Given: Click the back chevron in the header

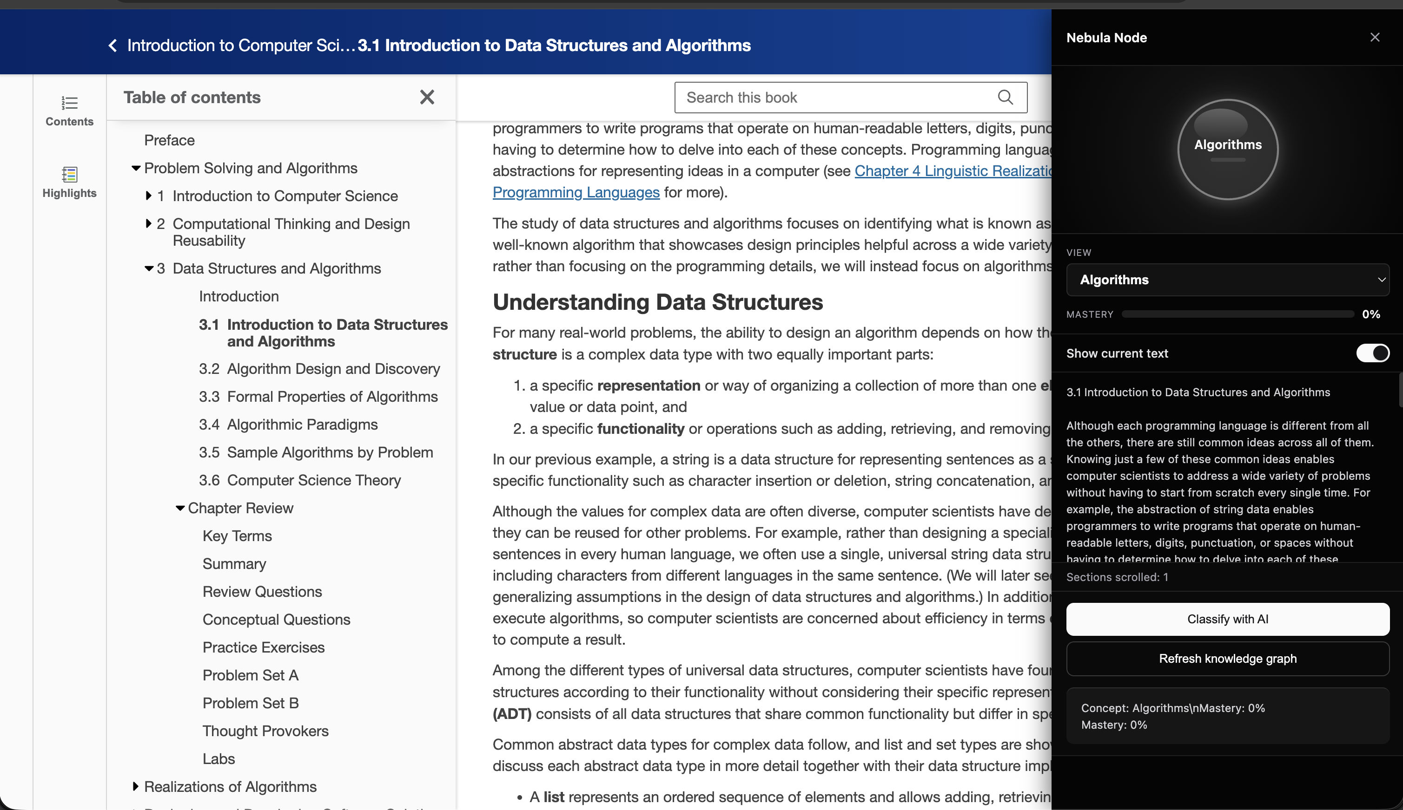Looking at the screenshot, I should click(x=113, y=45).
